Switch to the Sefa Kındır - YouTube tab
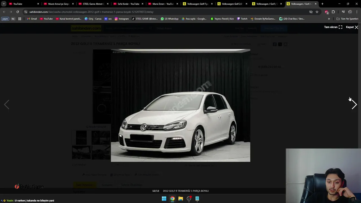 click(128, 4)
